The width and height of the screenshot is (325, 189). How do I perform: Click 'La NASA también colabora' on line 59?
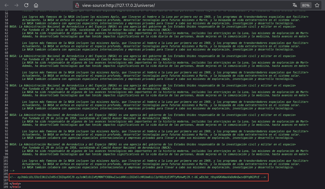(41, 23)
